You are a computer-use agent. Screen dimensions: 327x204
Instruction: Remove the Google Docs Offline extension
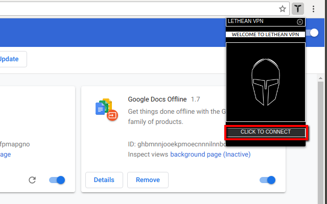point(148,180)
